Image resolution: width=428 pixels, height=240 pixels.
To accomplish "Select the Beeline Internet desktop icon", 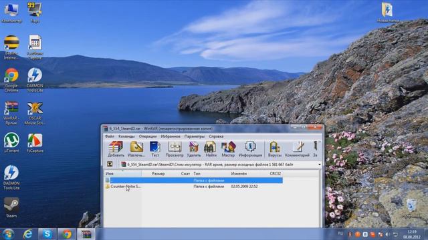I will pos(11,47).
